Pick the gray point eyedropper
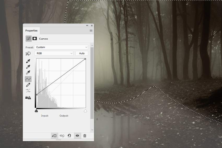 click(28, 67)
